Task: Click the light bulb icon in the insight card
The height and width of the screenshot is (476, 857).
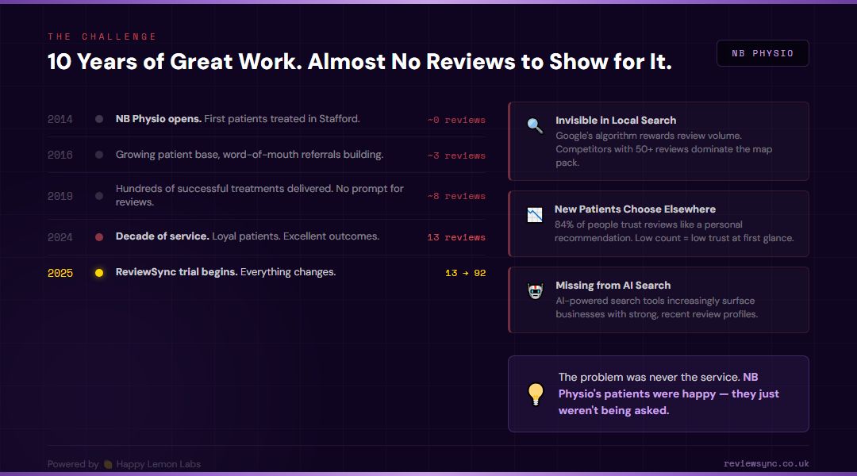Action: [536, 393]
